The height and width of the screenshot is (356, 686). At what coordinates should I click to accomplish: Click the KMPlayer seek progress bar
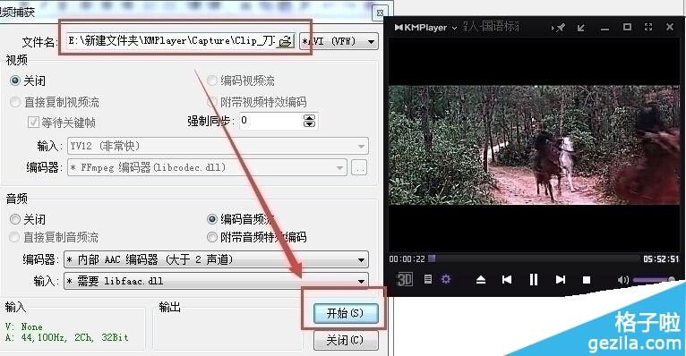click(534, 259)
